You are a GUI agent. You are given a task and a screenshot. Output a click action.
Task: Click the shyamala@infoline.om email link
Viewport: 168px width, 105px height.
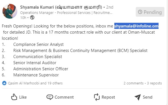pos(136,26)
